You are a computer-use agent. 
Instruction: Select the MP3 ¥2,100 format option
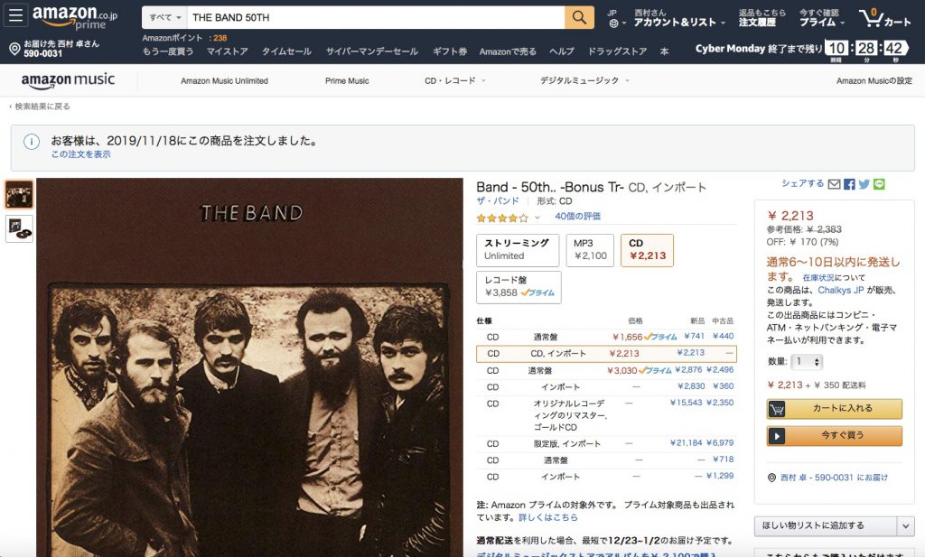(x=590, y=250)
